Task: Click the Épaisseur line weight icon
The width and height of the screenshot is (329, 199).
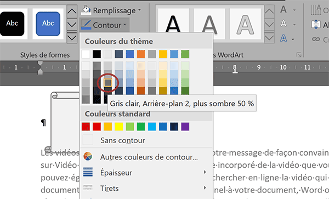Action: (x=88, y=172)
